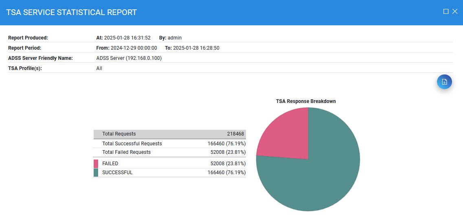
Task: Click the FAILED legend label
Action: click(110, 164)
